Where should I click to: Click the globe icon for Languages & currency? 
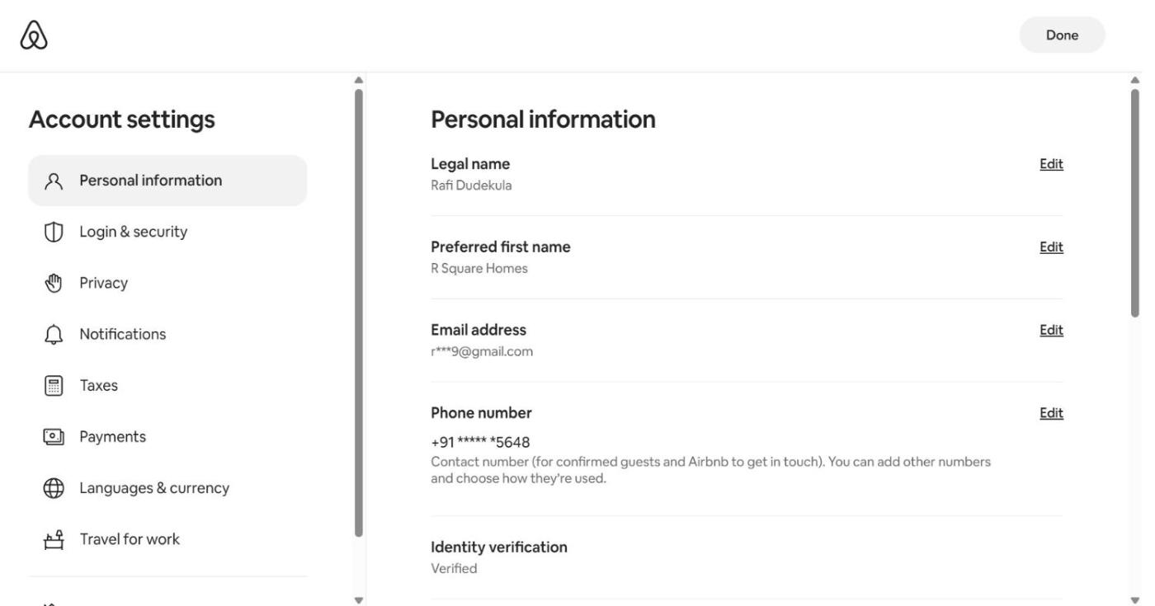pyautogui.click(x=54, y=488)
